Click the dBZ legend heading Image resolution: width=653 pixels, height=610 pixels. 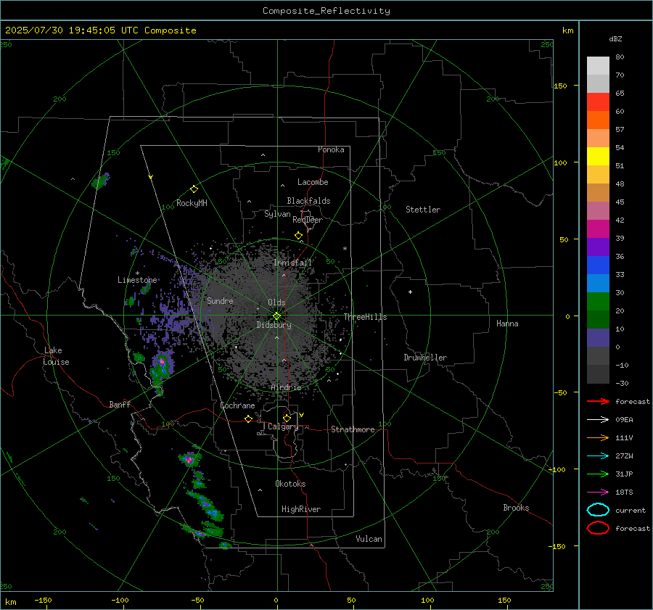(615, 38)
